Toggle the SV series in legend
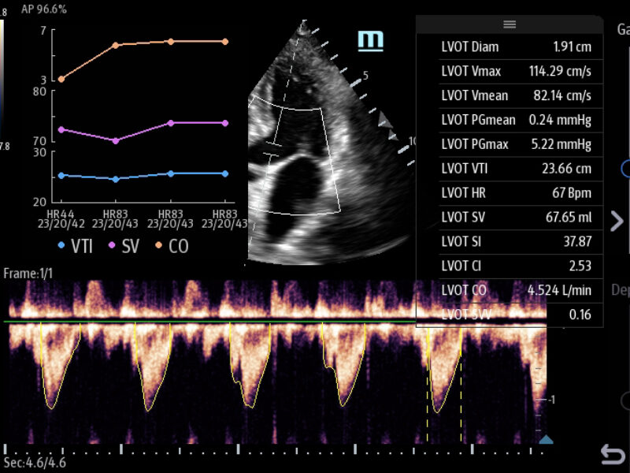Image resolution: width=630 pixels, height=473 pixels. click(x=124, y=246)
